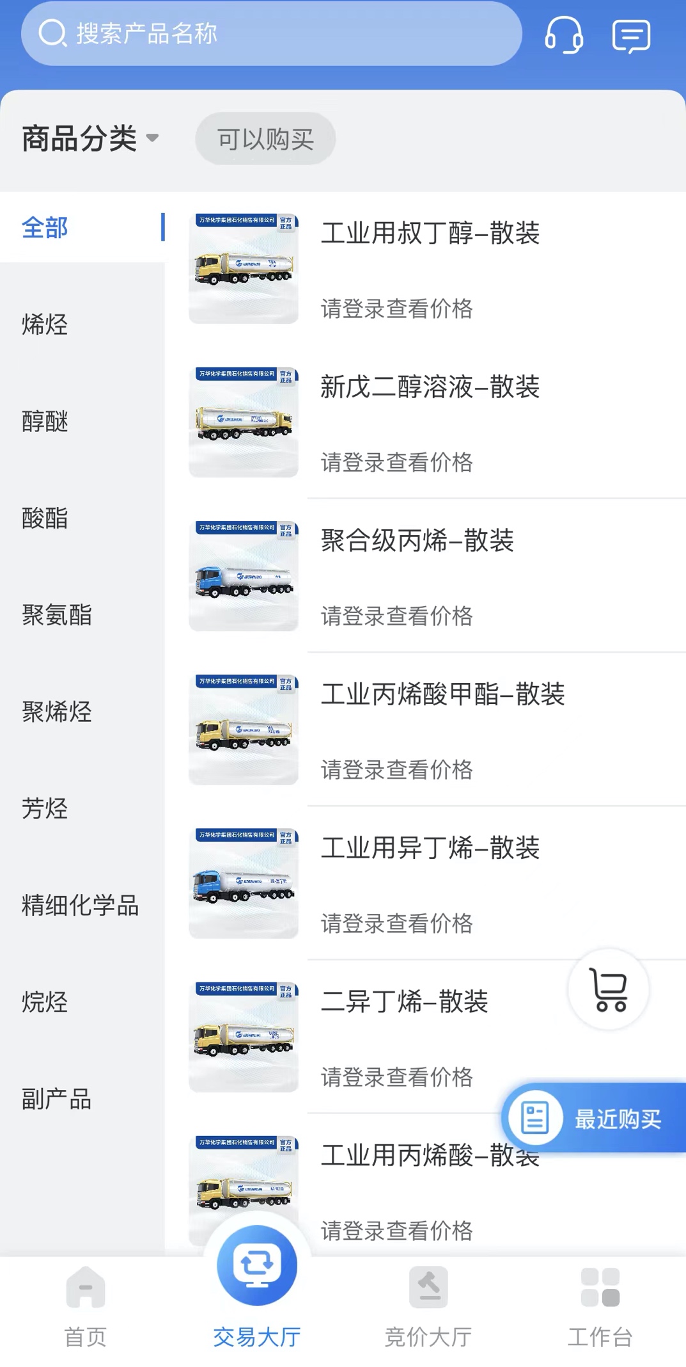Toggle the 可以购买 filter chip
This screenshot has width=686, height=1367.
265,139
